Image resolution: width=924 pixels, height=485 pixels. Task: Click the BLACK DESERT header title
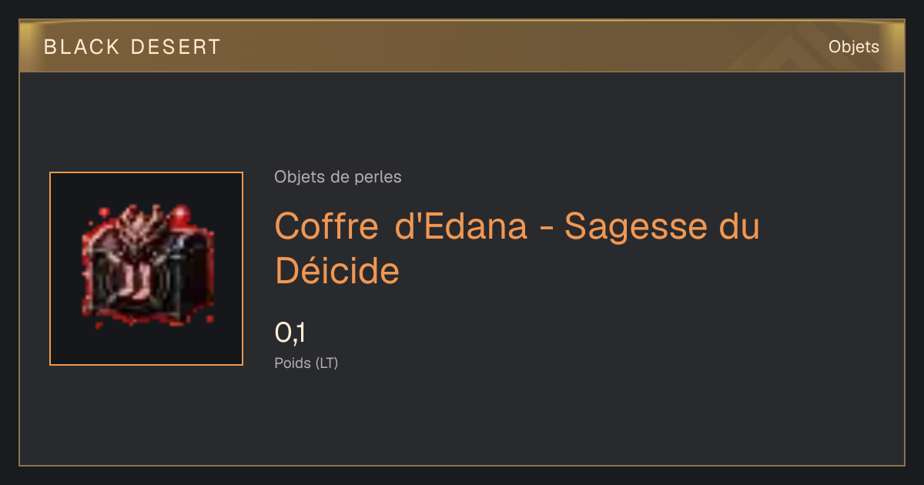tap(132, 47)
